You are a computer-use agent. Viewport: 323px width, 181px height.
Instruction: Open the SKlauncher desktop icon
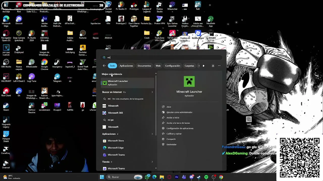tap(172, 6)
